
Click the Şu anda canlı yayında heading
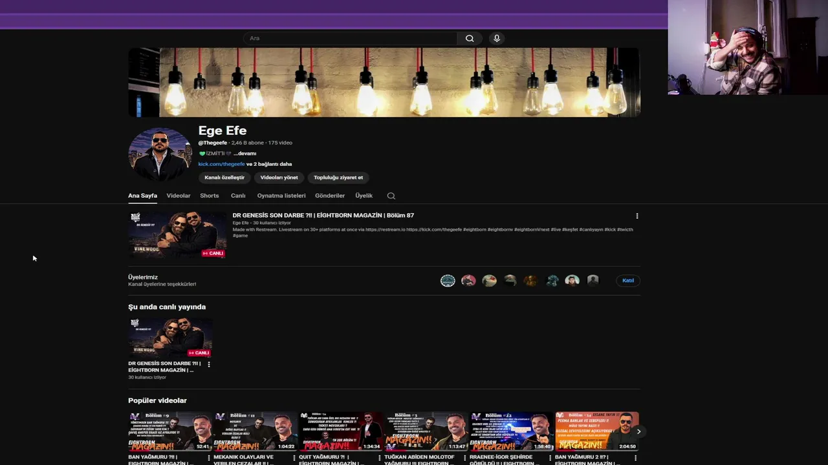(167, 307)
